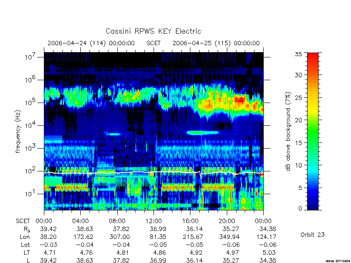Click the red top end of the color bar
351x263 pixels.
click(x=313, y=57)
